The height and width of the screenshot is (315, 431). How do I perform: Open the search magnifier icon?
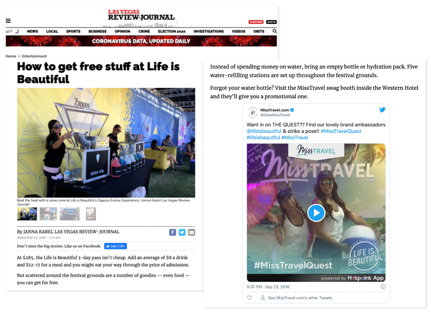pyautogui.click(x=274, y=31)
